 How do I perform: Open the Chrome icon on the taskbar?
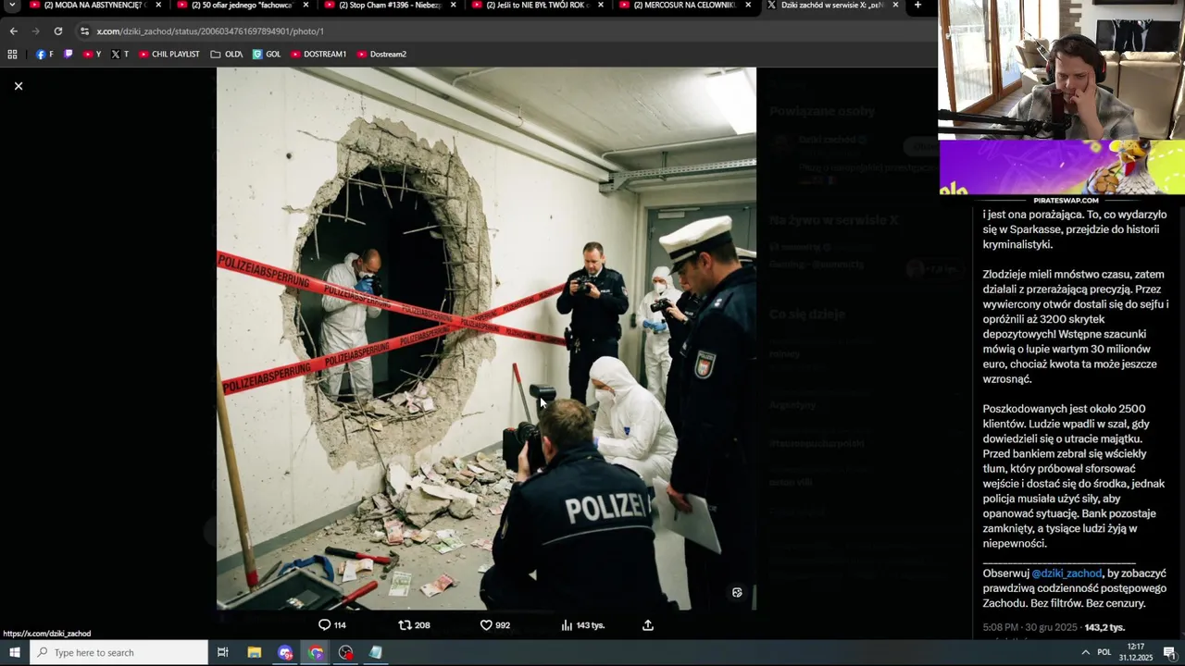tap(316, 653)
